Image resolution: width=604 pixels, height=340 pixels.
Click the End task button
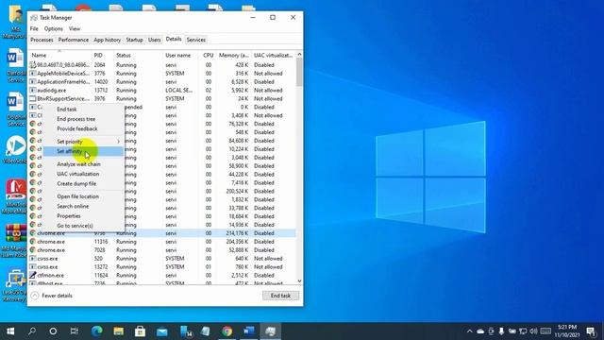[x=280, y=296]
